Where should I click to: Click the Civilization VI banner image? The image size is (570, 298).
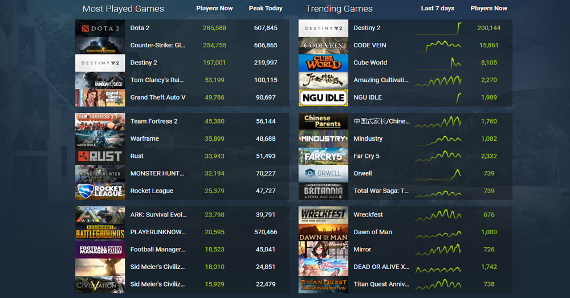[x=100, y=267]
